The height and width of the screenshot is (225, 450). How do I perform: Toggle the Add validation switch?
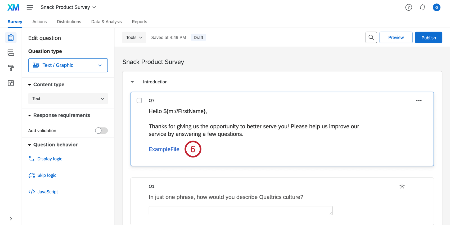101,130
